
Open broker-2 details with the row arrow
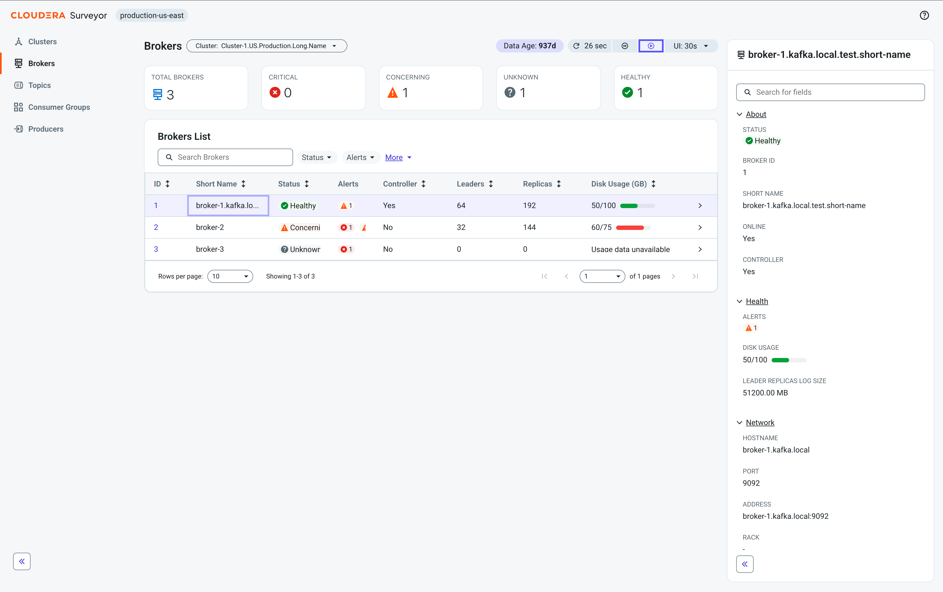pyautogui.click(x=700, y=227)
